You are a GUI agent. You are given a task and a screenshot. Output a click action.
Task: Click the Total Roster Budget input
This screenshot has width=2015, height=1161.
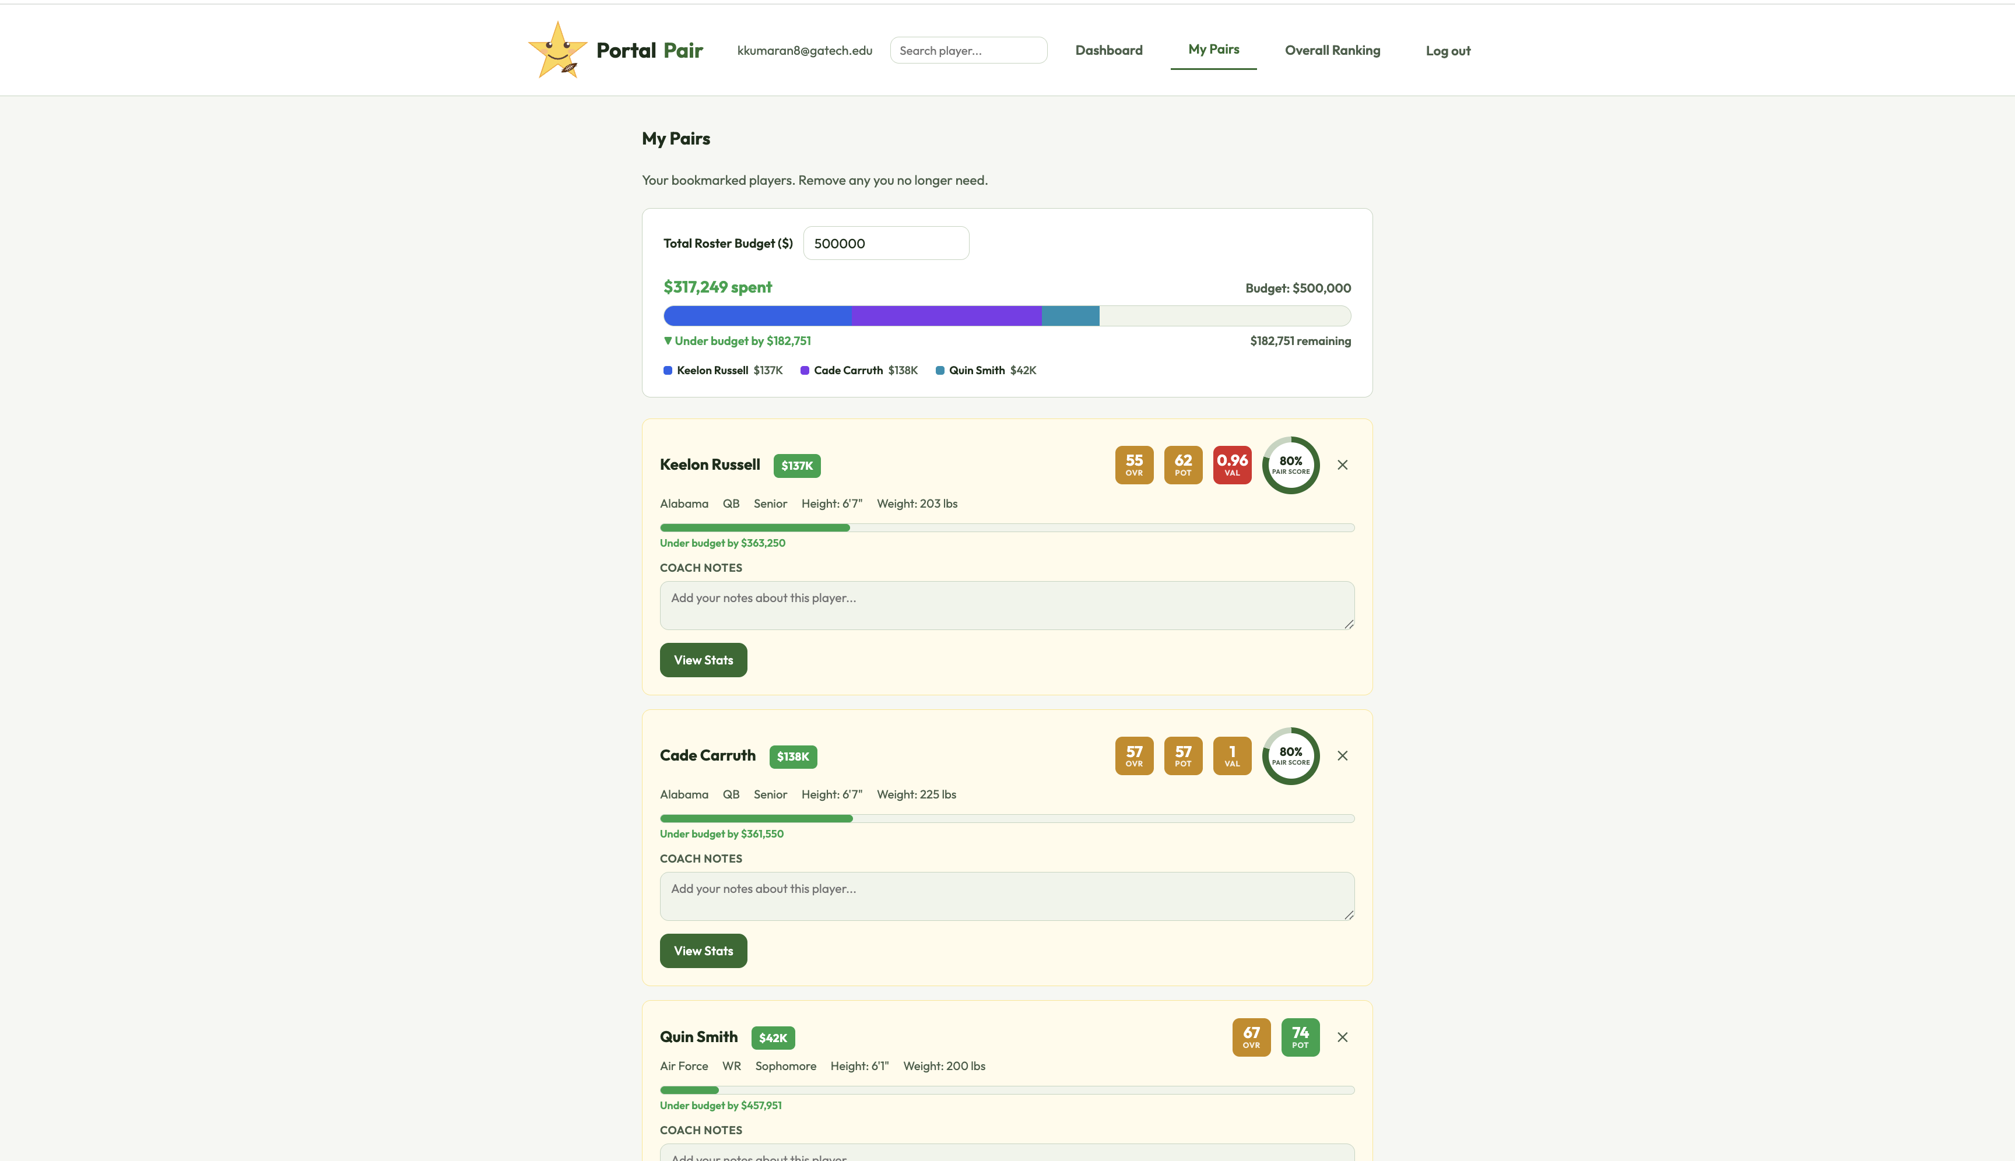pos(886,243)
